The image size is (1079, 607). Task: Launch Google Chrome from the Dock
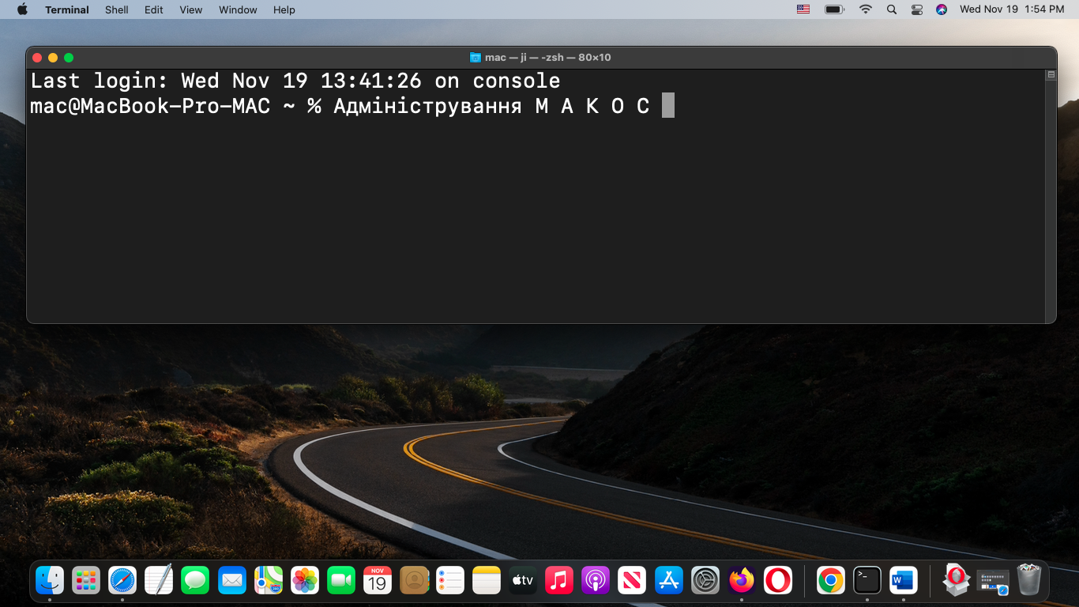830,581
